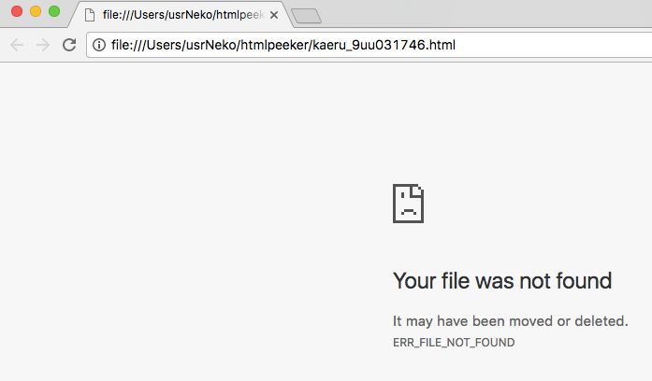Click the 'Your file was not found' heading

502,281
